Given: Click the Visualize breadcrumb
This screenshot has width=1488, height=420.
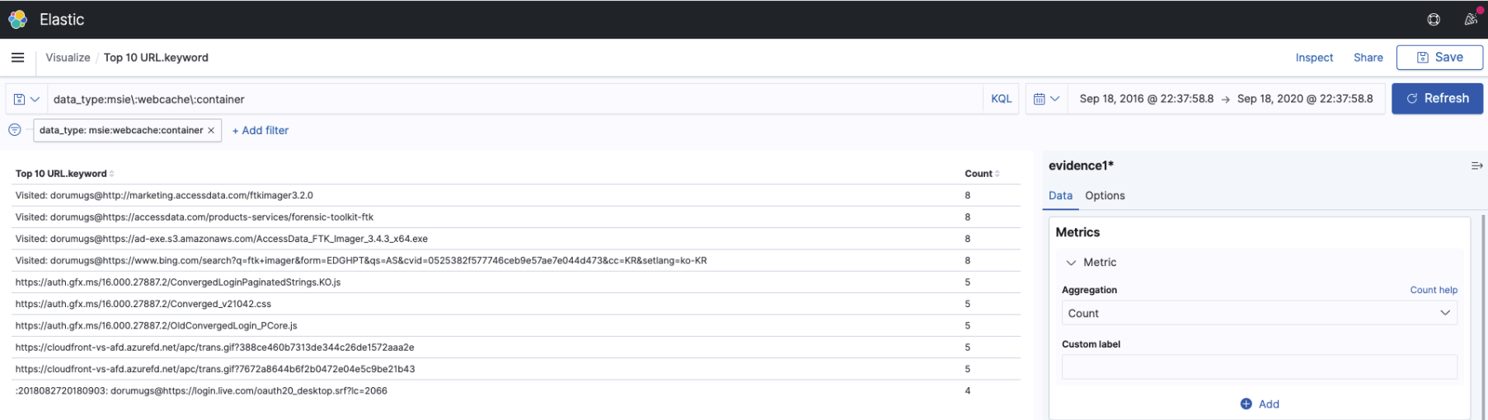Looking at the screenshot, I should point(68,58).
